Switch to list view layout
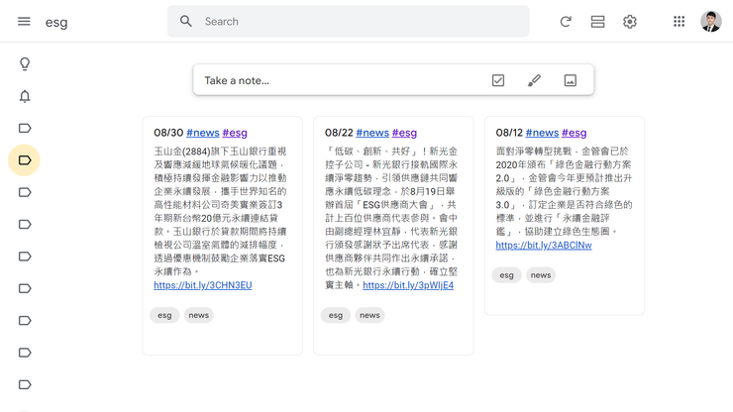The height and width of the screenshot is (412, 733). point(597,22)
